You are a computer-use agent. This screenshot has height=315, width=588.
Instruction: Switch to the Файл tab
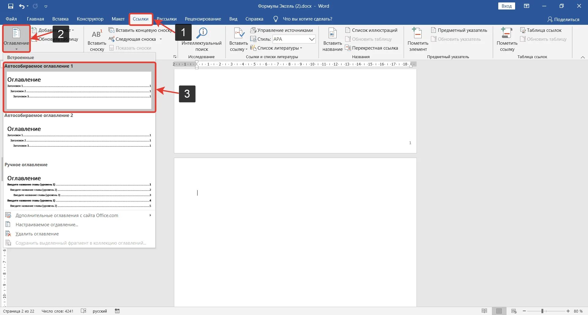point(11,19)
